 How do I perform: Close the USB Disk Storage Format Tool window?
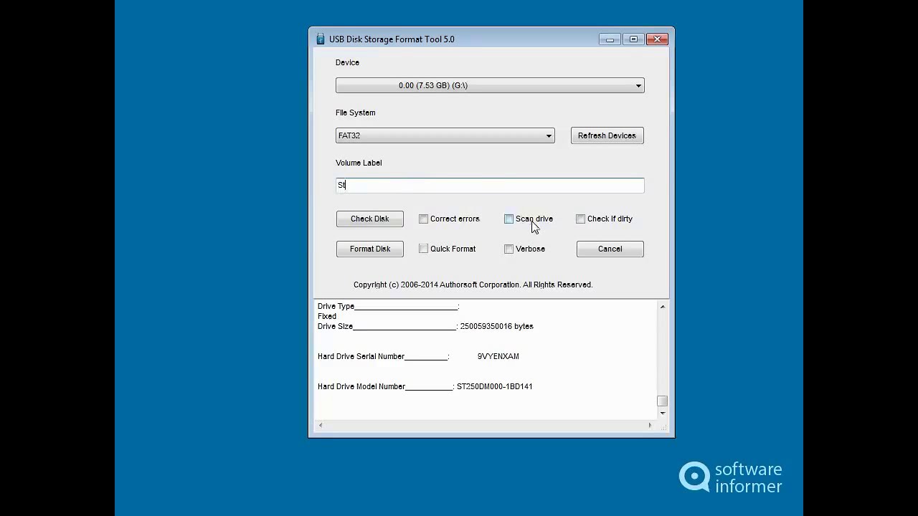coord(658,39)
